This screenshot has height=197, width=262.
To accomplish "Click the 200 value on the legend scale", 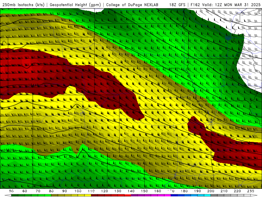I will [211, 191].
